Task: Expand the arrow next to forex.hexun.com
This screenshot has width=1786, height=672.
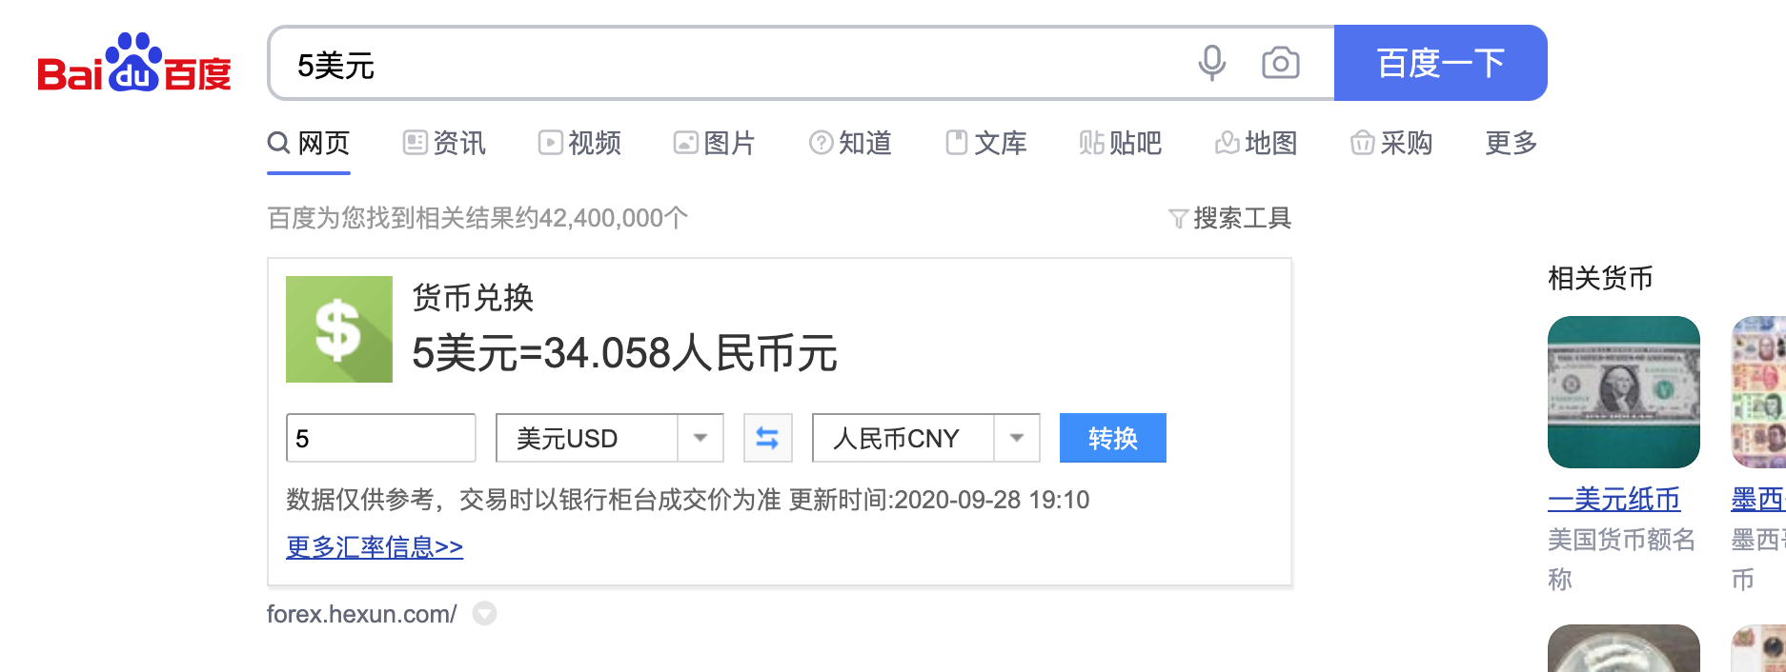Action: tap(484, 614)
